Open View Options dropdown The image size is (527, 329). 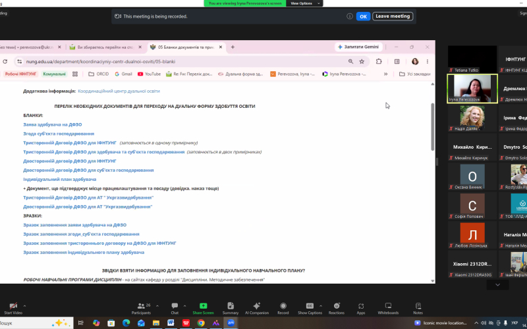(305, 3)
